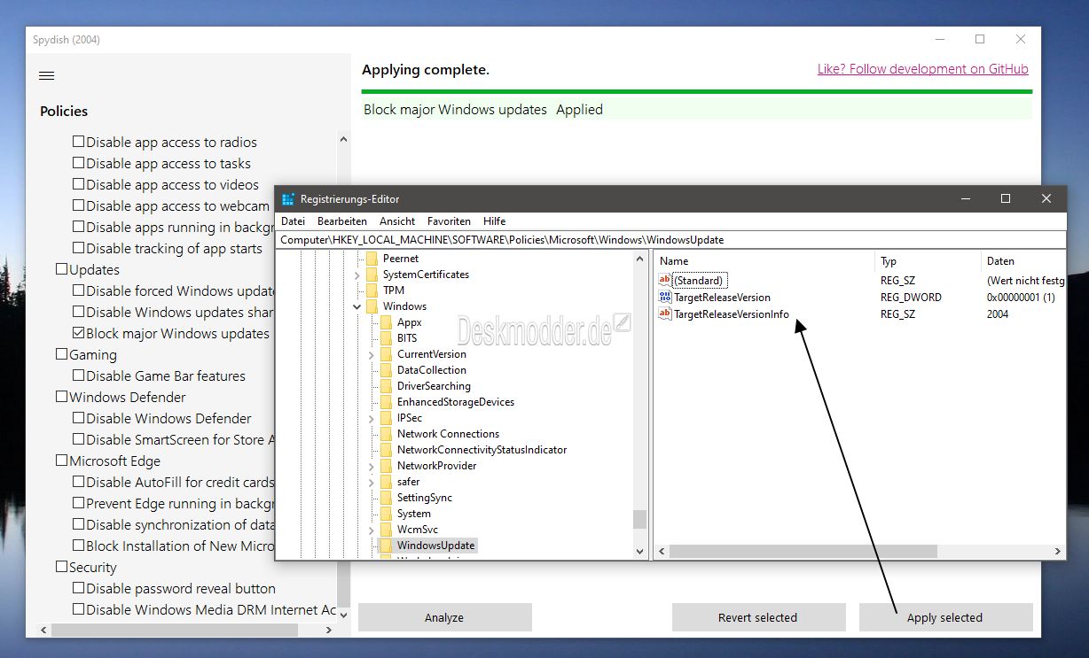
Task: Click the registry path address bar
Action: pos(670,240)
